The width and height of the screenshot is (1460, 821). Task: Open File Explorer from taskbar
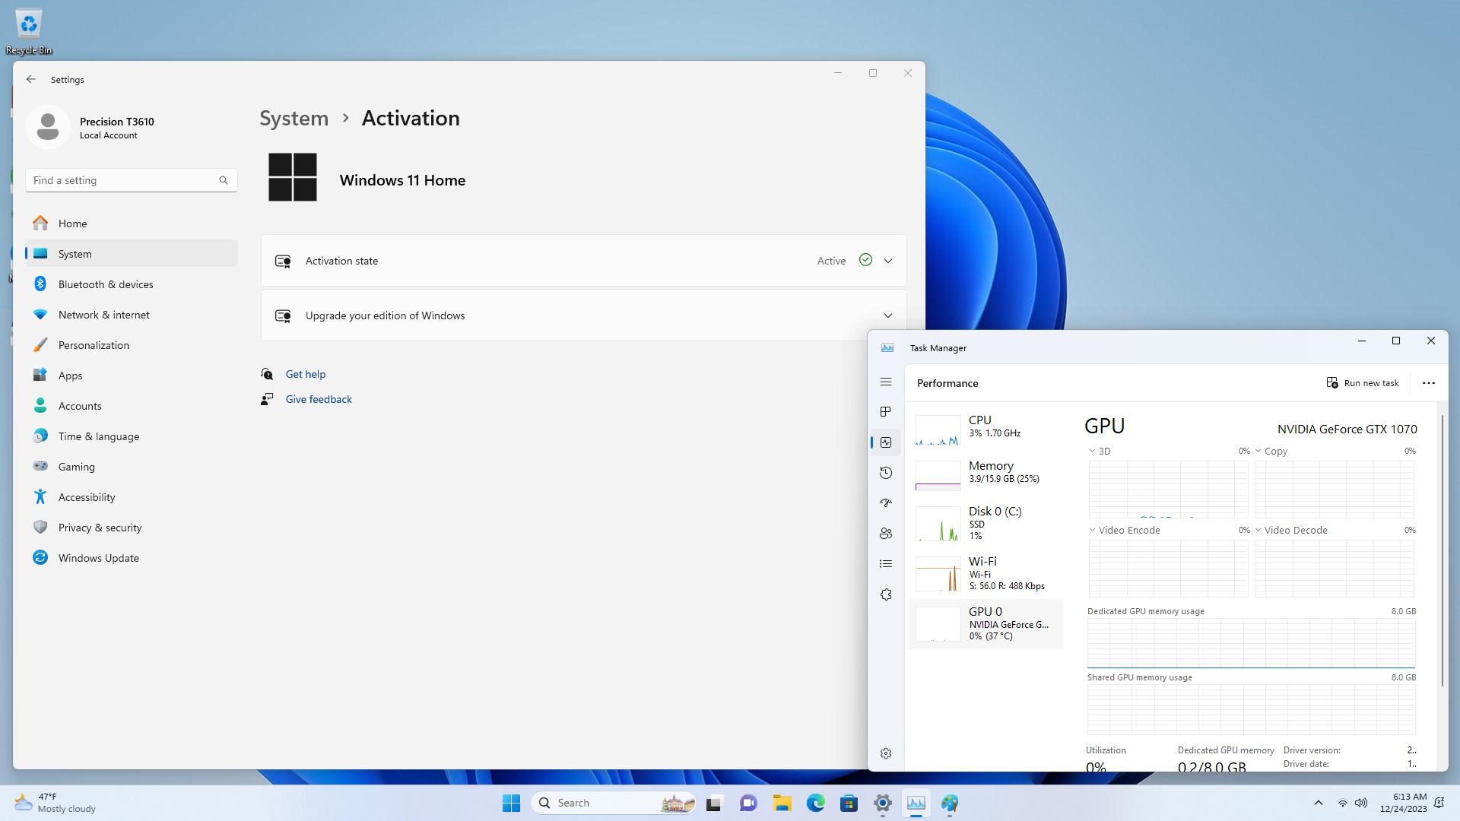pos(782,803)
